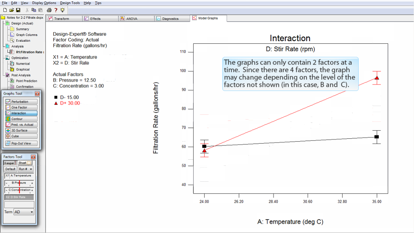The width and height of the screenshot is (414, 233).
Task: Click the Print toolbar icon
Action: pyautogui.click(x=49, y=10)
